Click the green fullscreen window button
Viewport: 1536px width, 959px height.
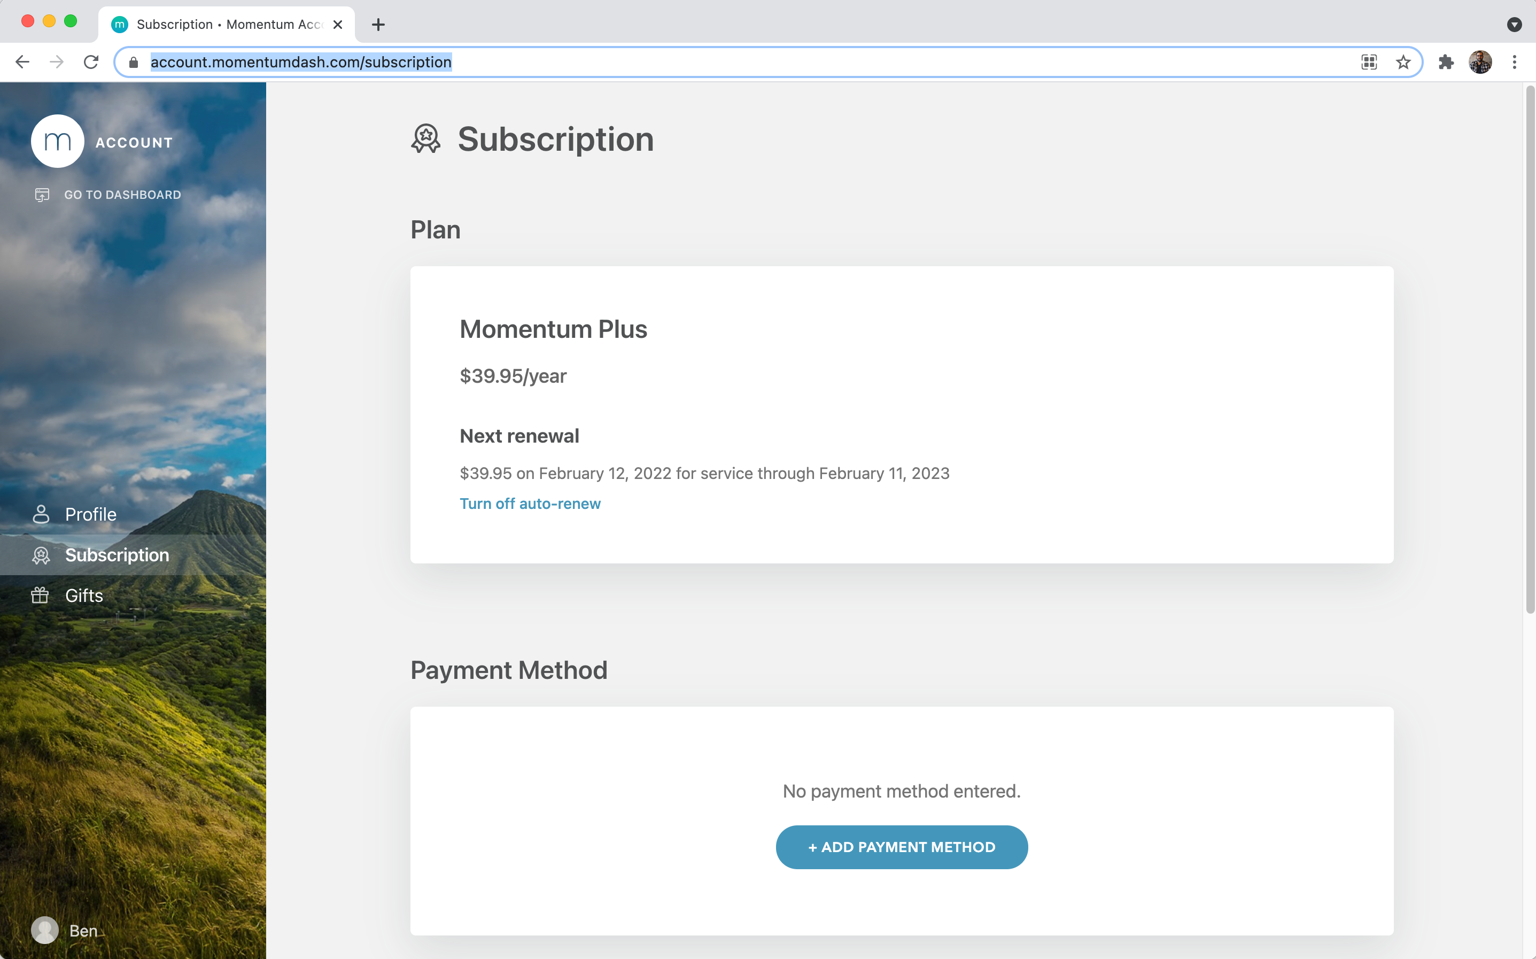71,21
